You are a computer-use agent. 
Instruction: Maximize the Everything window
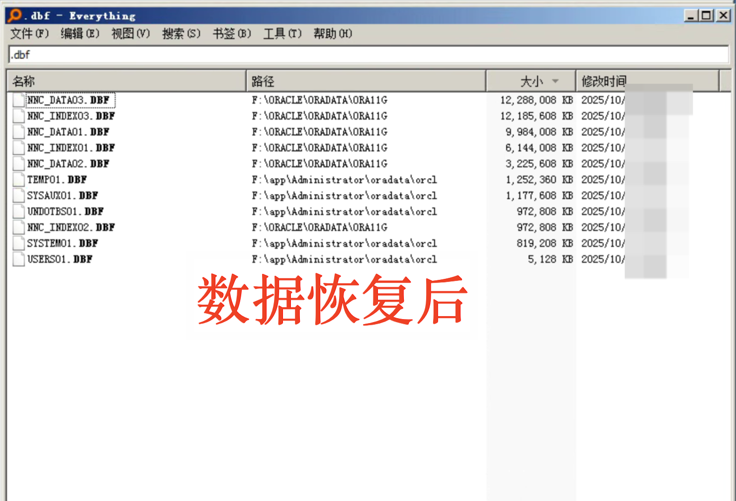tap(706, 15)
